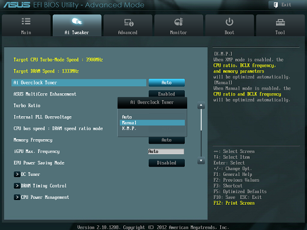Click the Advanced tab info icon
The height and width of the screenshot is (230, 307).
[129, 22]
